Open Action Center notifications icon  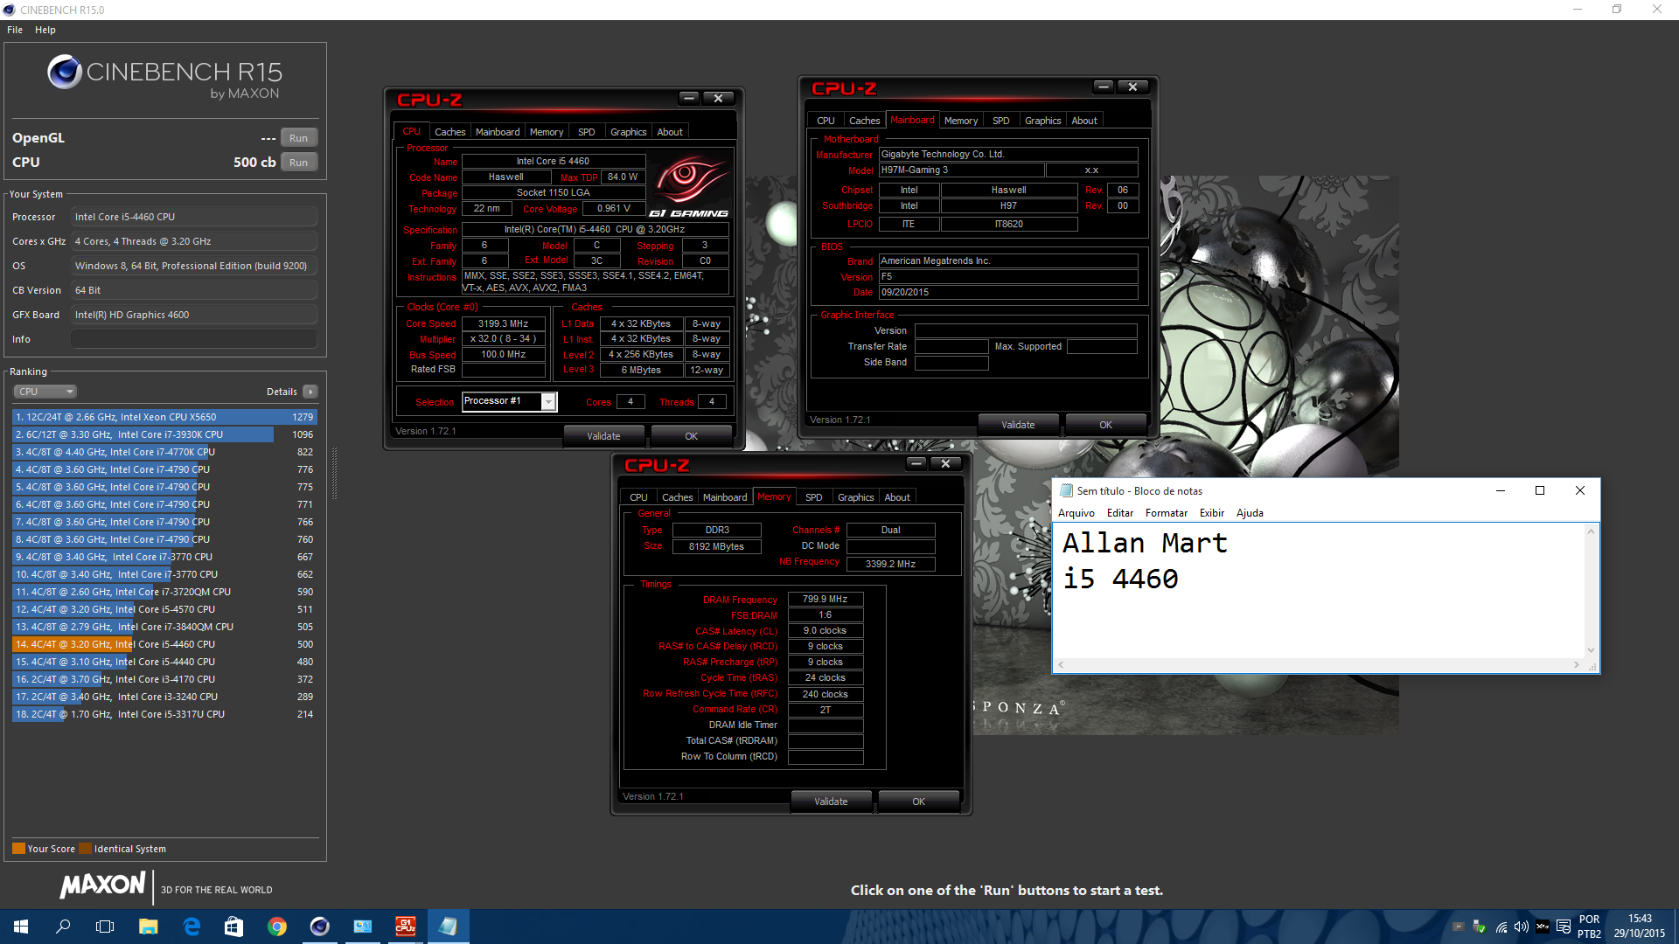[1564, 927]
